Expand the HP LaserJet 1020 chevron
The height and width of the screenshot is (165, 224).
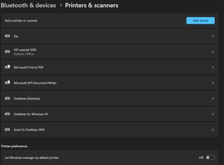(213, 52)
